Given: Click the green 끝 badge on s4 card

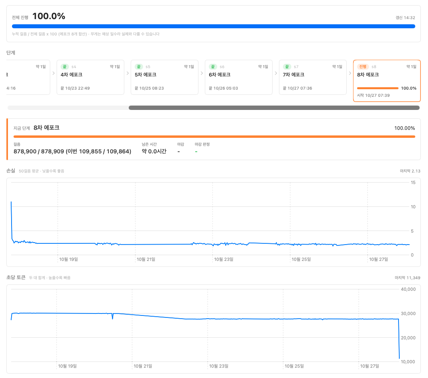Looking at the screenshot, I should pos(65,67).
